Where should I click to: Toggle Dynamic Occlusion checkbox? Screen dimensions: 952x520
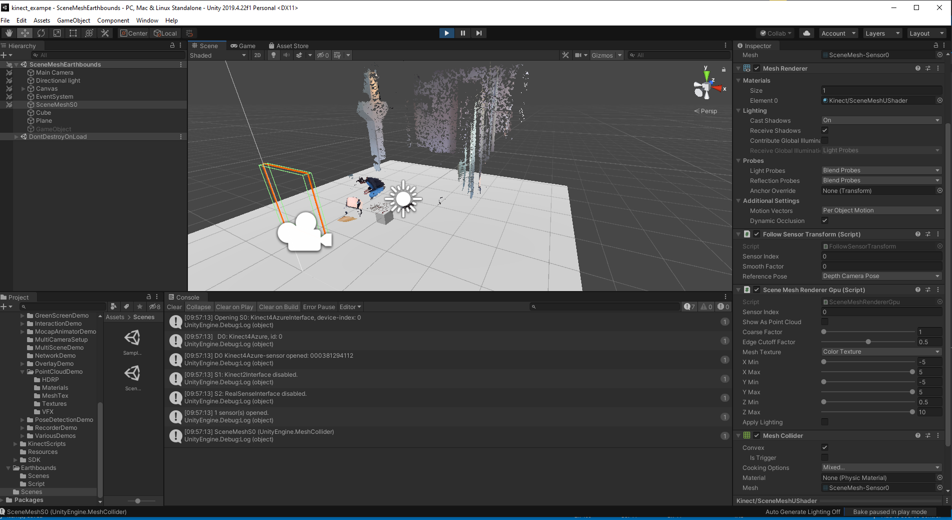coord(825,220)
